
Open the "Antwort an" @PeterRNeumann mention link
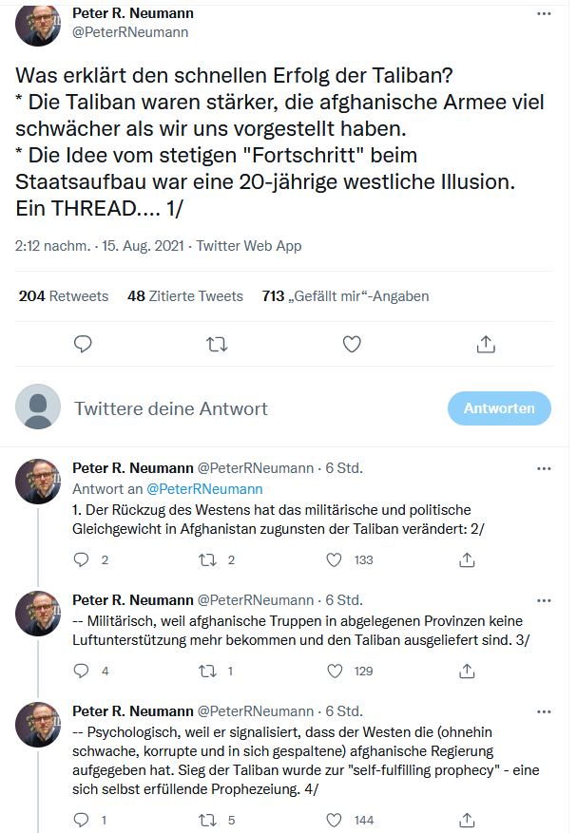click(203, 489)
